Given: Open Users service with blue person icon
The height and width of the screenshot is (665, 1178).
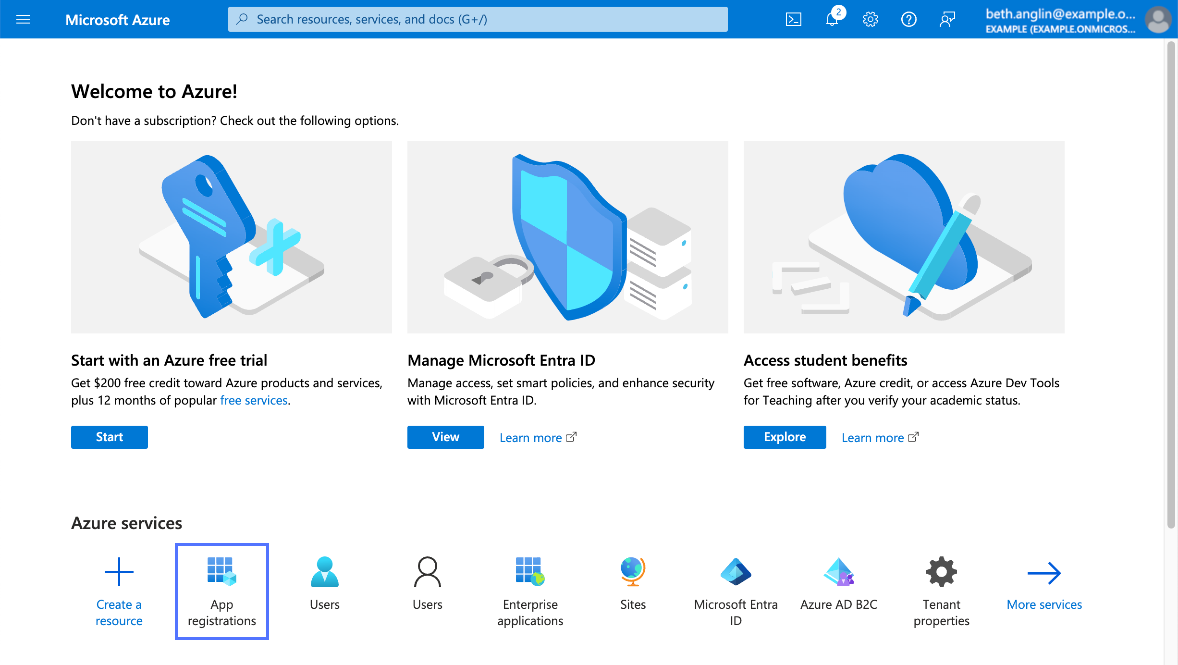Looking at the screenshot, I should (x=325, y=584).
